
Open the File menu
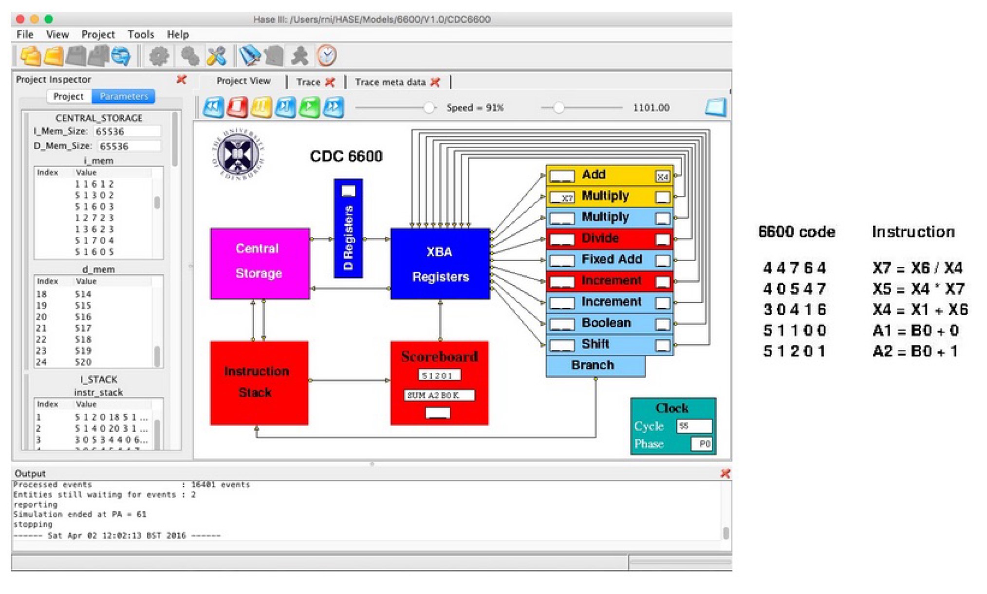tap(25, 34)
